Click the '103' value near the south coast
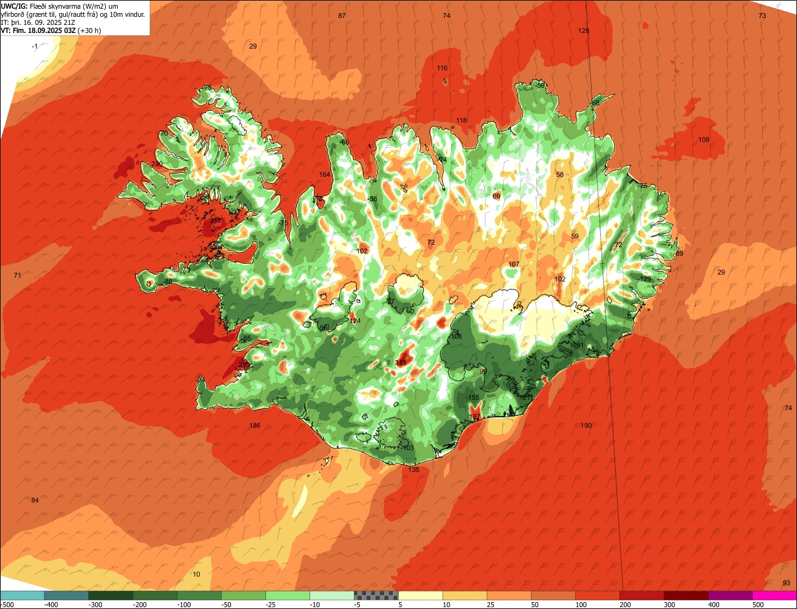The width and height of the screenshot is (797, 609). (408, 448)
